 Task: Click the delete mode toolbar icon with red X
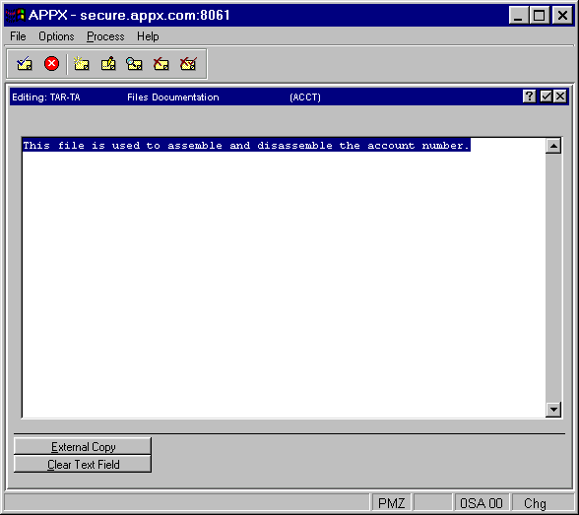point(161,64)
